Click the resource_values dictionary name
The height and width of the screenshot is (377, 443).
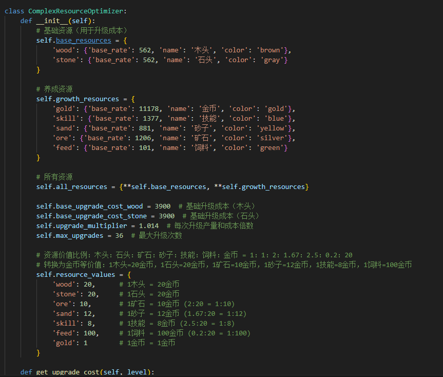click(85, 275)
